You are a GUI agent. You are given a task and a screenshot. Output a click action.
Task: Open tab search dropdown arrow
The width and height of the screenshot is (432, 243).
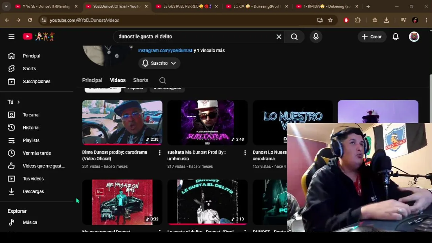(x=6, y=6)
